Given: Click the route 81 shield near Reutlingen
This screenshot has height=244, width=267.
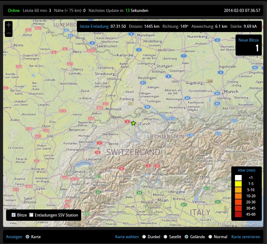Looking at the screenshot, I should (143, 83).
